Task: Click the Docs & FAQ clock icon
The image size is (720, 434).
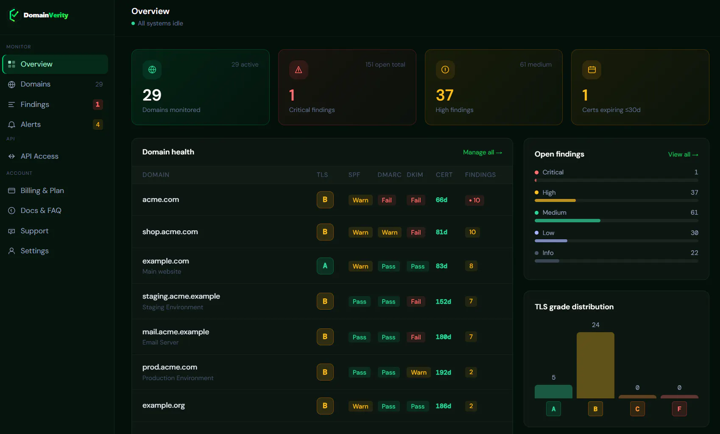Action: tap(12, 211)
